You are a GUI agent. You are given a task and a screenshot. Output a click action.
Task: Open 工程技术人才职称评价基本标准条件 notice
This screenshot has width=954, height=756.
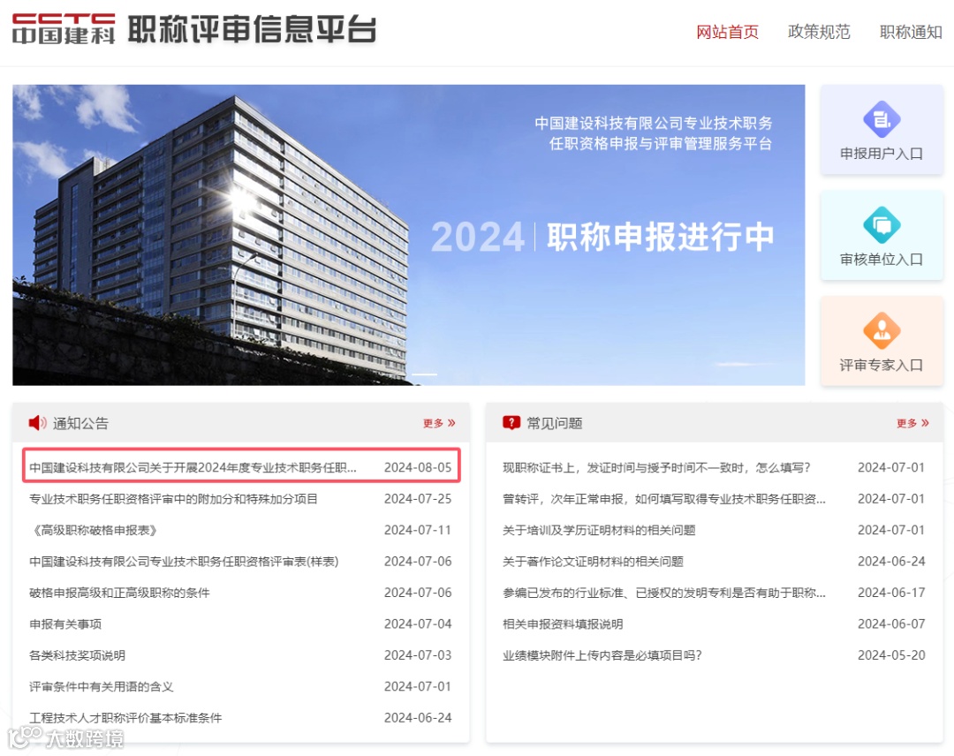click(x=125, y=718)
